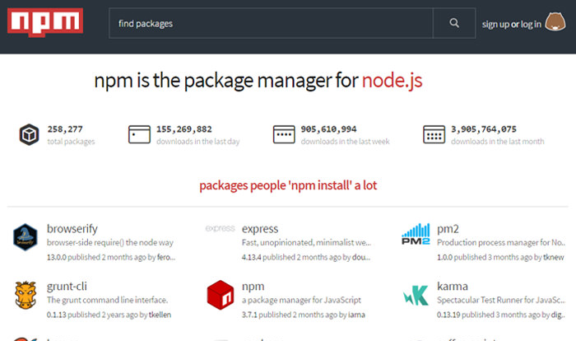
Task: Click the browserify 13.0.0 version text
Action: tap(57, 258)
